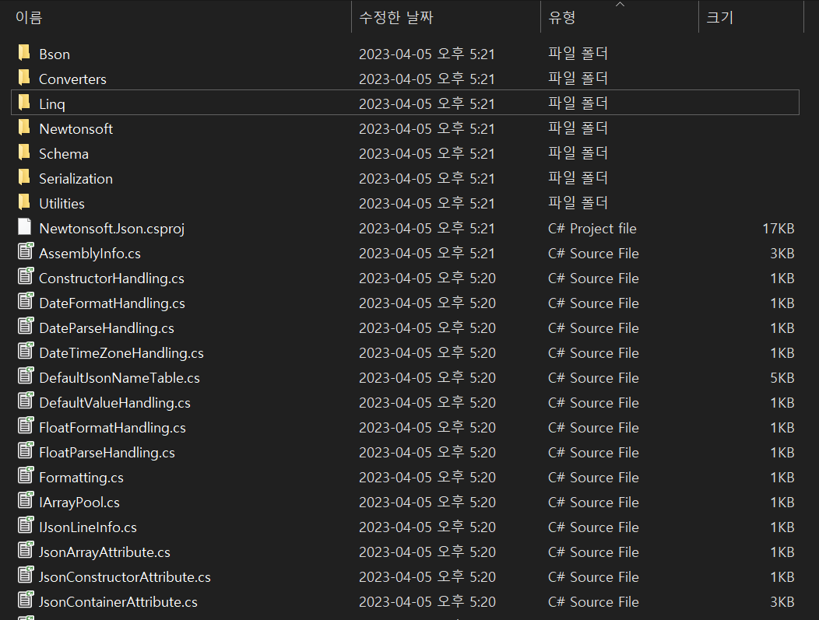The image size is (819, 620).
Task: Click the DefaultValueHandling.cs file icon
Action: pyautogui.click(x=26, y=401)
